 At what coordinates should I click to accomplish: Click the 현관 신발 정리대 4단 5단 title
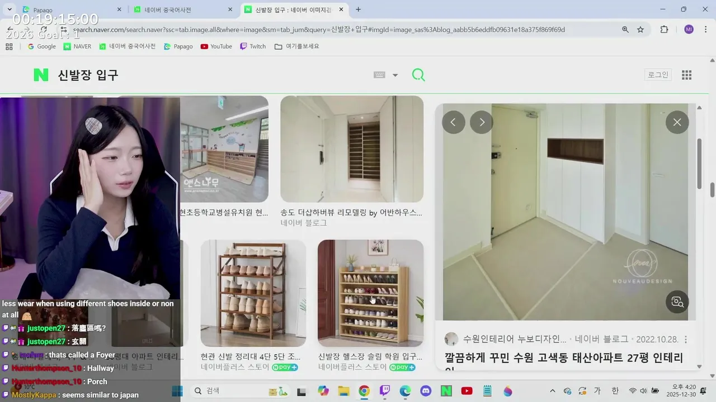(251, 356)
